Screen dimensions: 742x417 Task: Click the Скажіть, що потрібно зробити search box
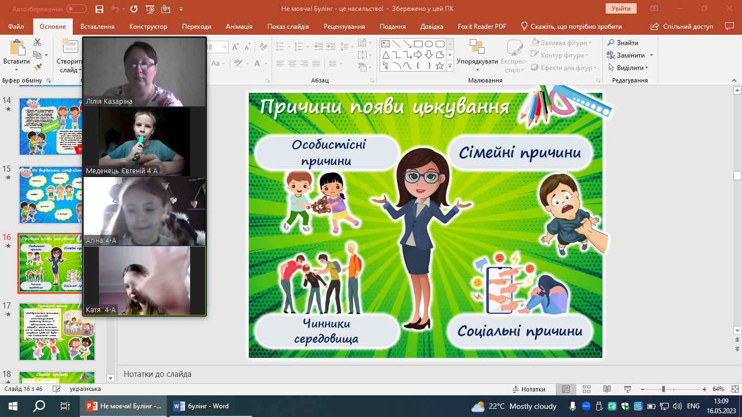pos(571,27)
